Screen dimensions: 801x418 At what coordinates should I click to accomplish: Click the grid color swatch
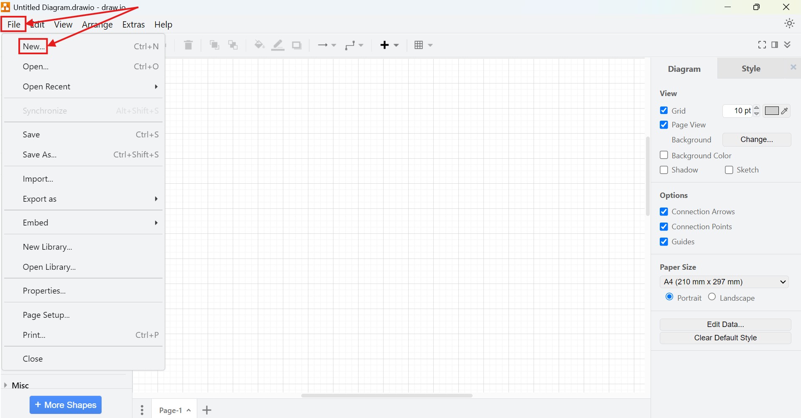772,111
